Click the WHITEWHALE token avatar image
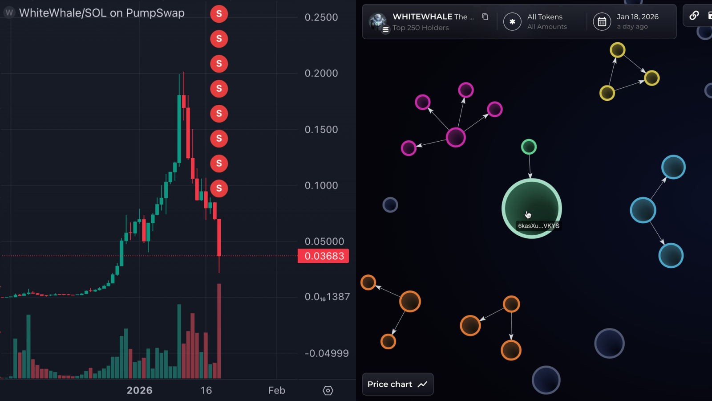Viewport: 712px width, 401px height. (x=378, y=21)
